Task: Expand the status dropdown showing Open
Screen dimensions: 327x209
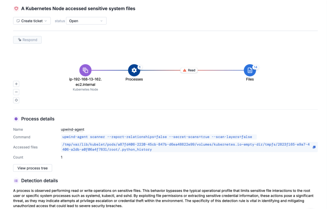Action: [86, 20]
